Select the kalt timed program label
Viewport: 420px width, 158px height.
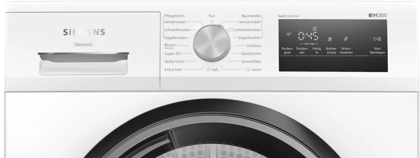click(x=215, y=69)
